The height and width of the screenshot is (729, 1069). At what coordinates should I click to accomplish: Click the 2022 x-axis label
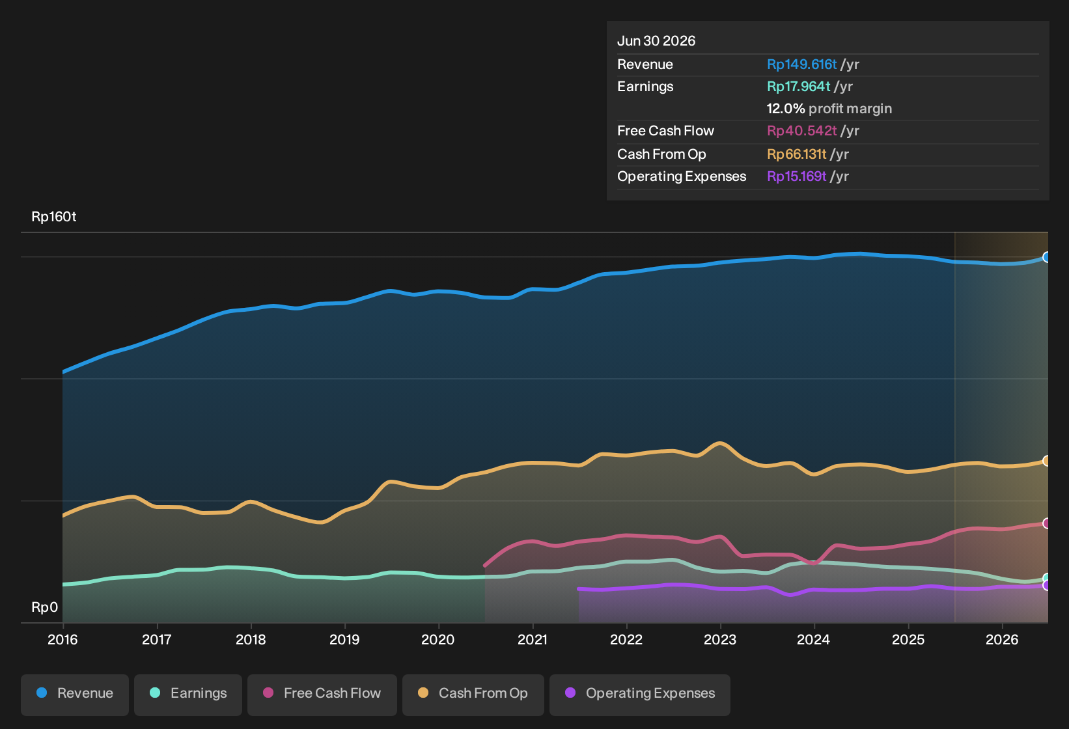tap(626, 640)
